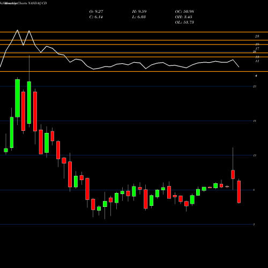Click the low price value "L: 6.03"
Image resolution: width=268 pixels, height=268 pixels.
(139, 17)
